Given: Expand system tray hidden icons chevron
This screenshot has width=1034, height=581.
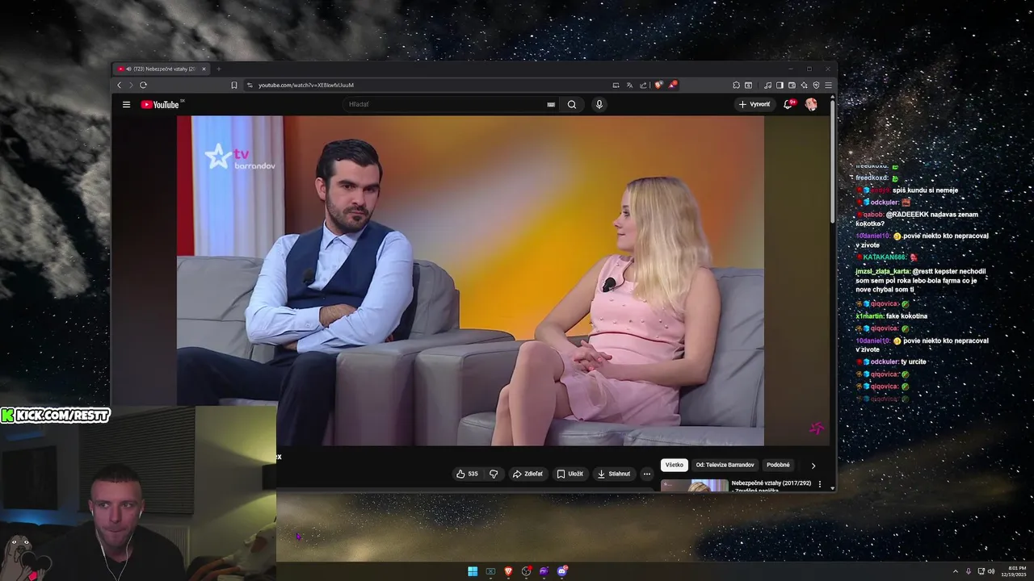Looking at the screenshot, I should click(956, 571).
